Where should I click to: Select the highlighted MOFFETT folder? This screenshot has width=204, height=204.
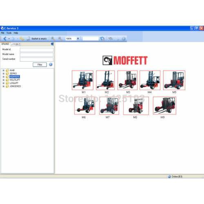[x=15, y=77]
